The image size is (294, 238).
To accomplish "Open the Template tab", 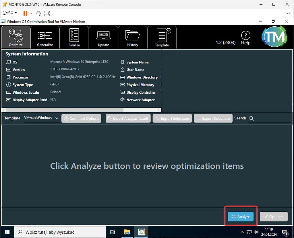I will pyautogui.click(x=162, y=37).
